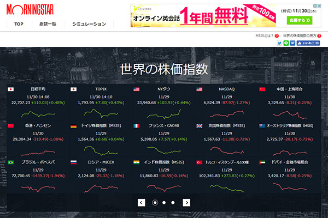The width and height of the screenshot is (328, 218).
Task: Open the 香港・ハンセン index title
Action: [x=38, y=125]
